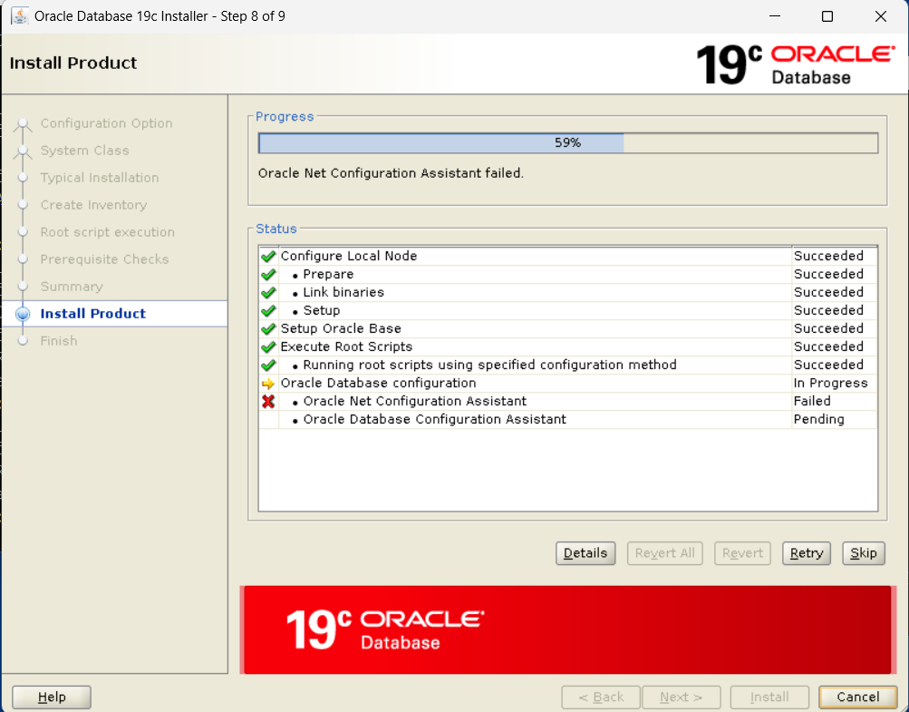Image resolution: width=909 pixels, height=712 pixels.
Task: Click the green check beside Setup Oracle Base
Action: [x=268, y=329]
